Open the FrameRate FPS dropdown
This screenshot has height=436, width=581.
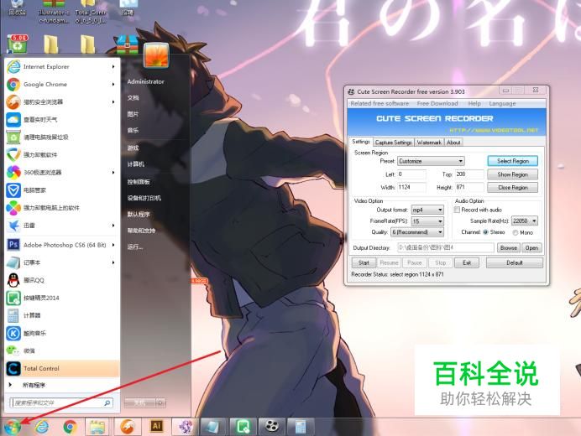click(x=427, y=221)
